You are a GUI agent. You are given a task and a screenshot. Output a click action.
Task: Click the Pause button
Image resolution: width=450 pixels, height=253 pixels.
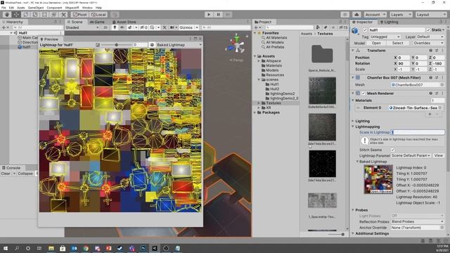pos(218,14)
